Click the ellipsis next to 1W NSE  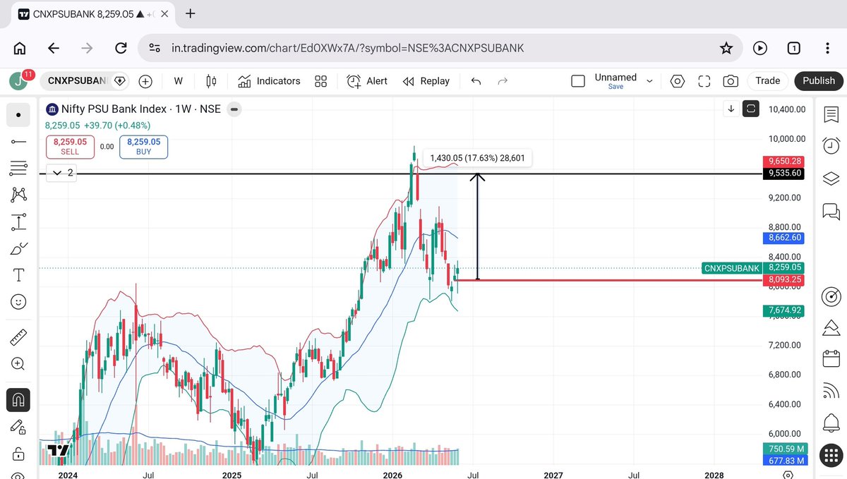[x=234, y=109]
